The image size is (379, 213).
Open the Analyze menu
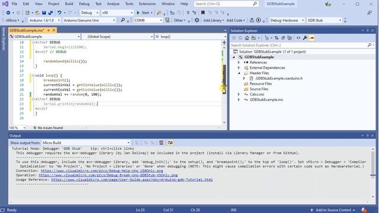(113, 4)
